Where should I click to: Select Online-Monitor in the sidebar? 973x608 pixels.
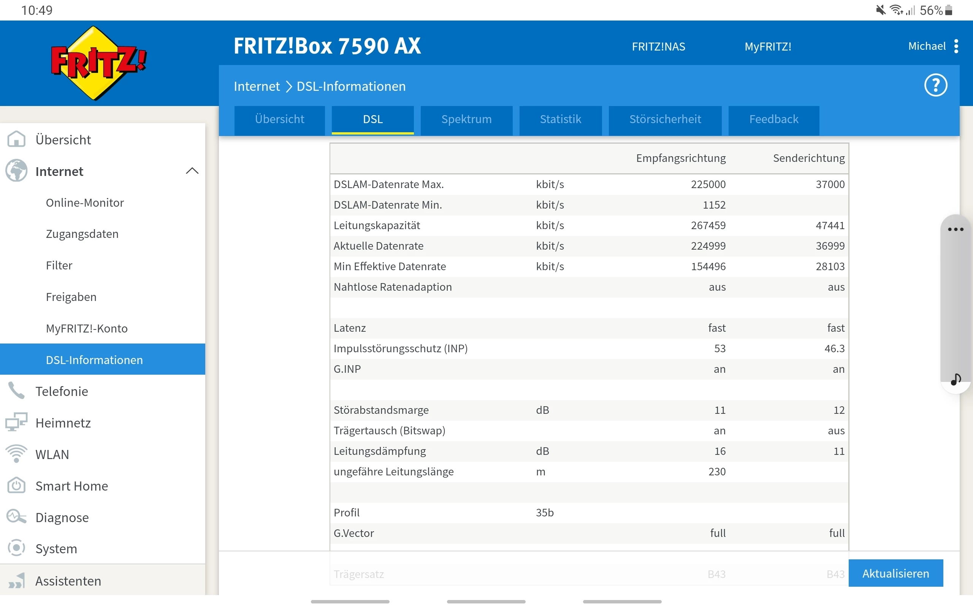(x=85, y=203)
